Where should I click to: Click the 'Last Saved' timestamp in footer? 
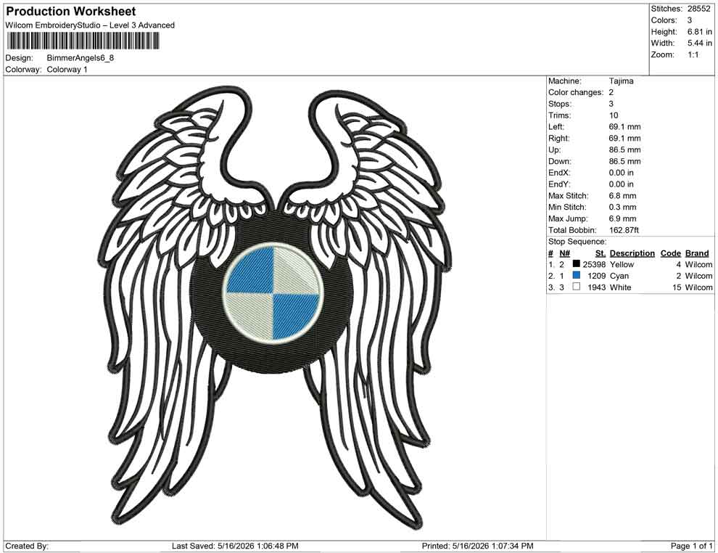(x=236, y=546)
